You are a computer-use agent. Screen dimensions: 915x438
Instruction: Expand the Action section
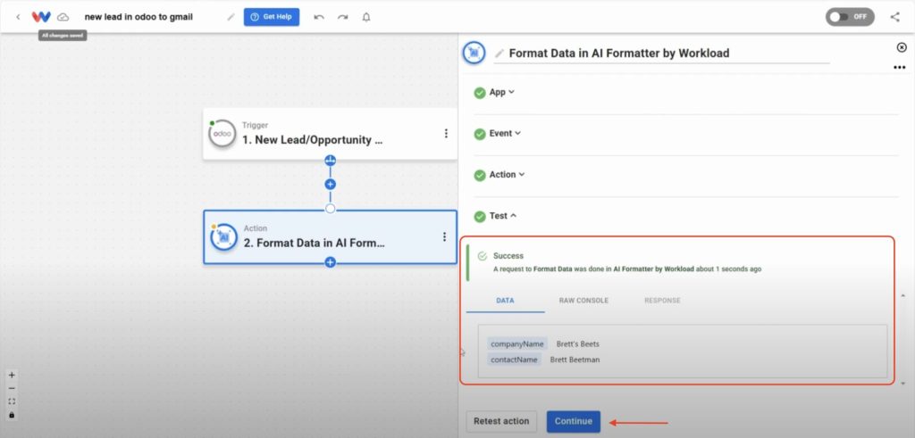(x=508, y=175)
